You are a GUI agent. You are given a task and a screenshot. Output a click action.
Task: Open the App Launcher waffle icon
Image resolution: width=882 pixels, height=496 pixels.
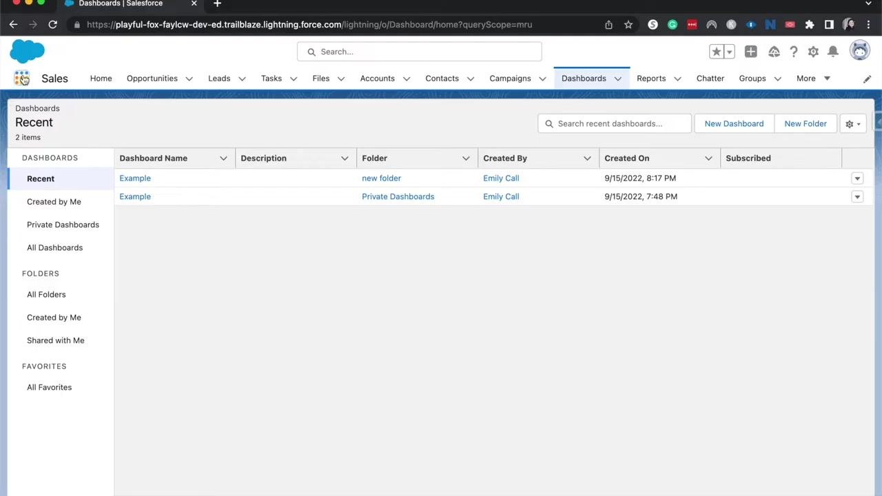coord(21,79)
